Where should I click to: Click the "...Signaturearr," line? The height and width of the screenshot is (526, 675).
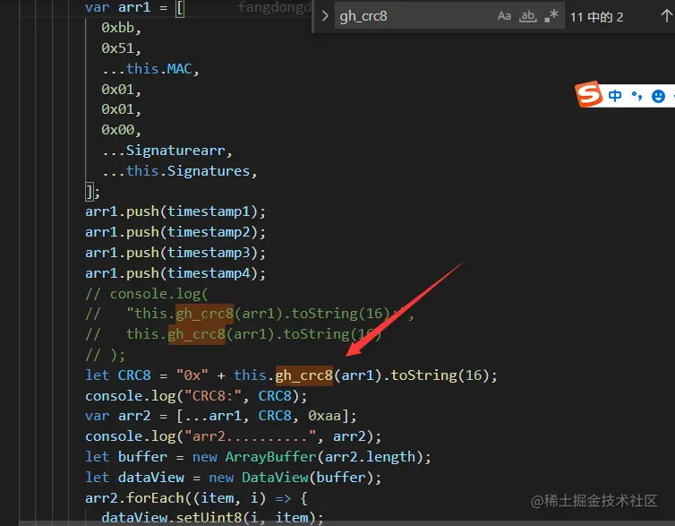(167, 151)
